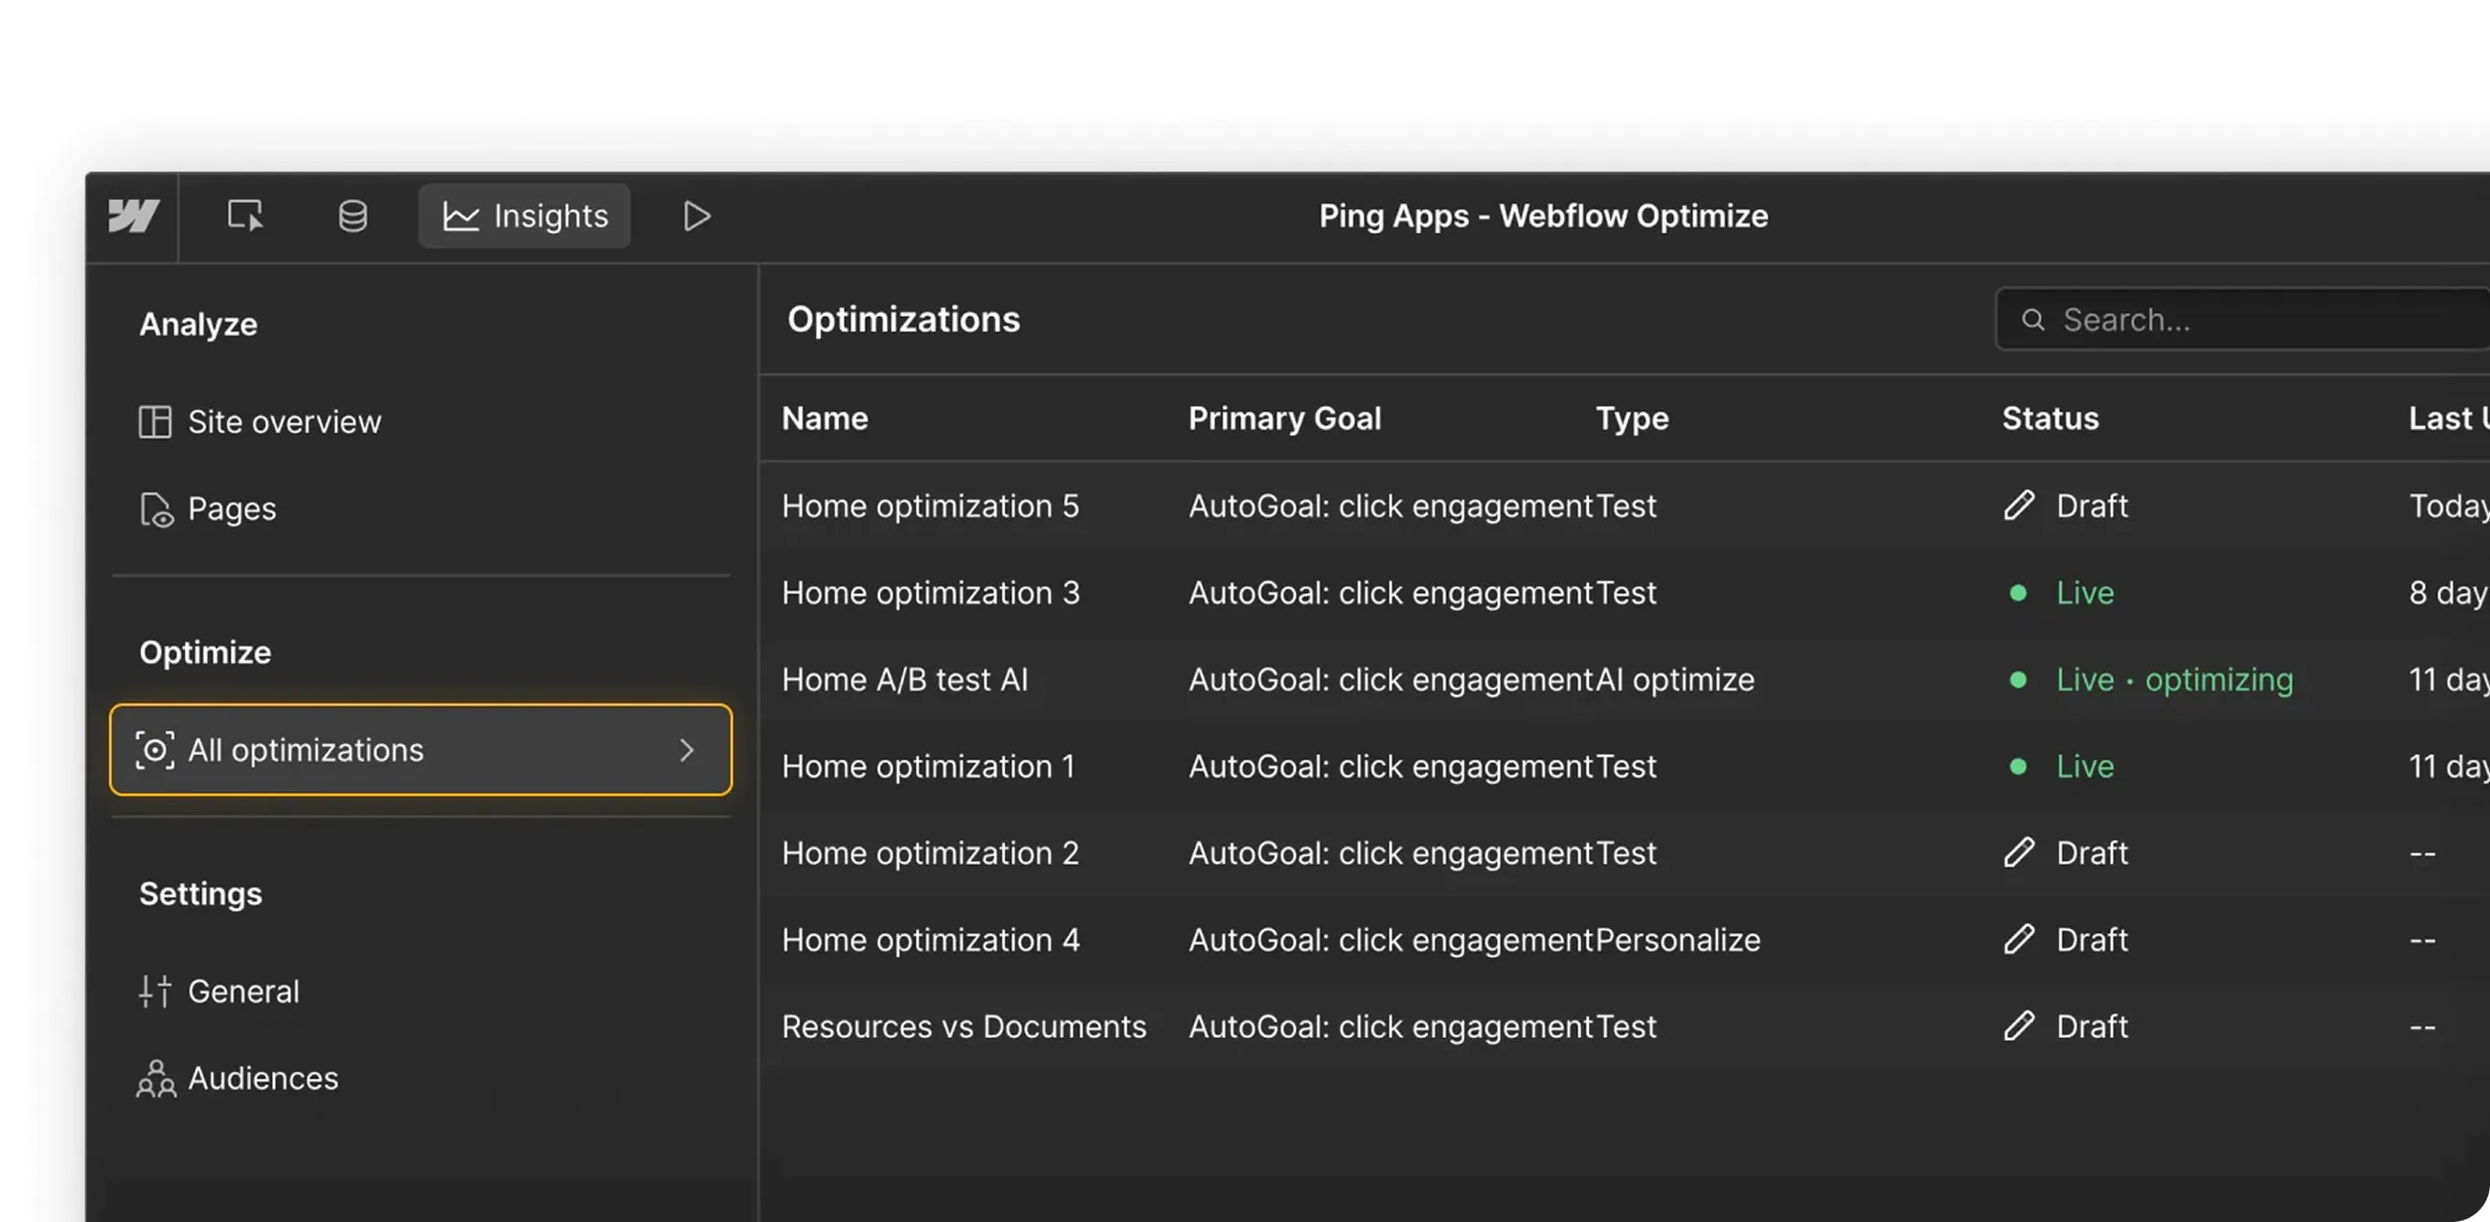The height and width of the screenshot is (1222, 2490).
Task: Click 'Personalize' type cell
Action: point(1677,939)
